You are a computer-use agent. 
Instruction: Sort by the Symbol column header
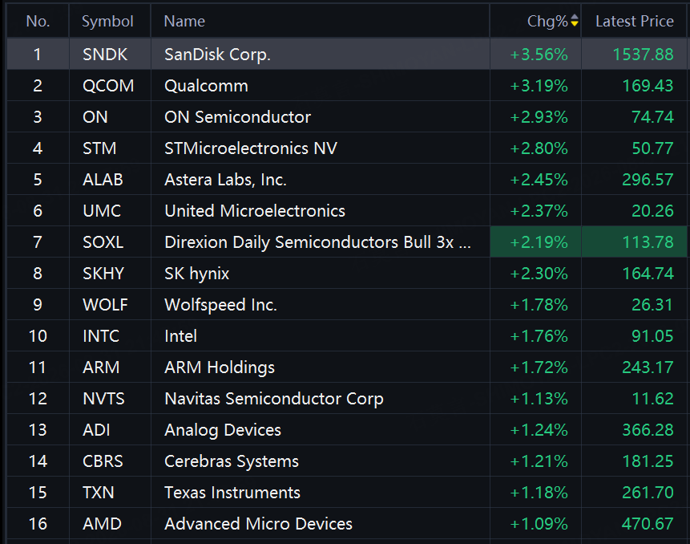(108, 21)
